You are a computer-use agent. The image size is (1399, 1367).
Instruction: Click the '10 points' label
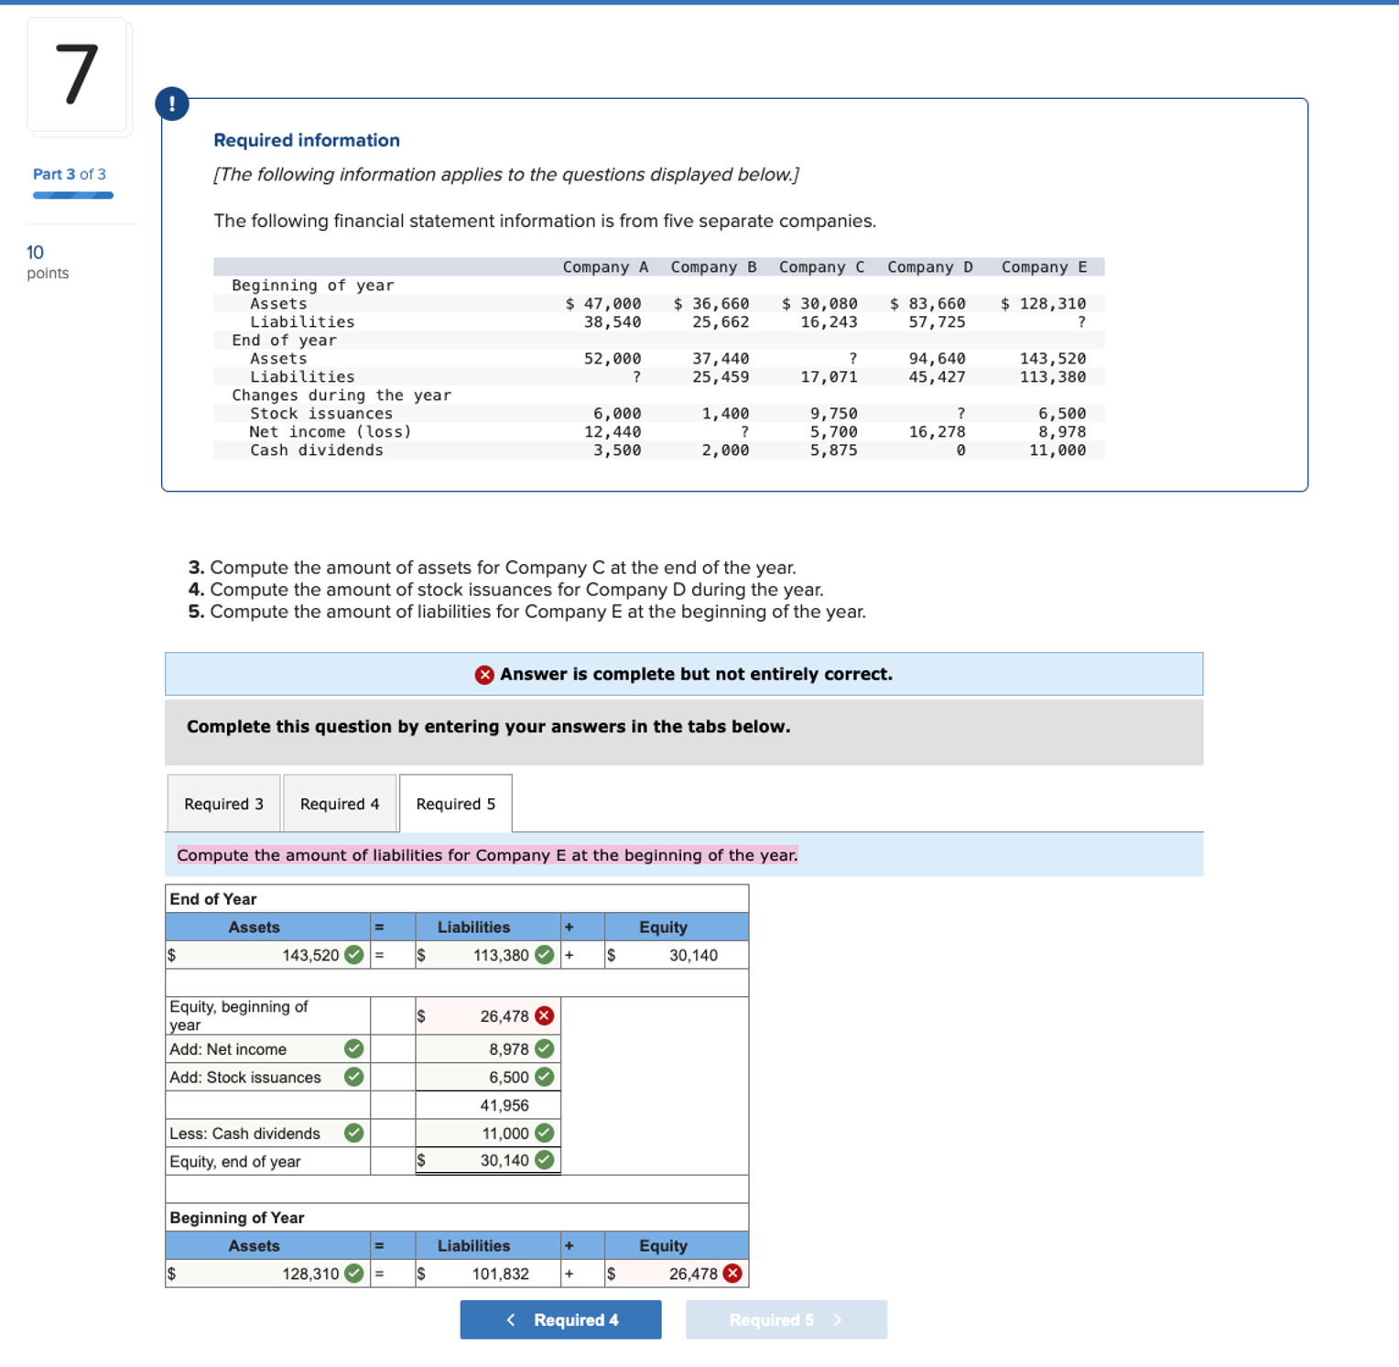[x=48, y=262]
